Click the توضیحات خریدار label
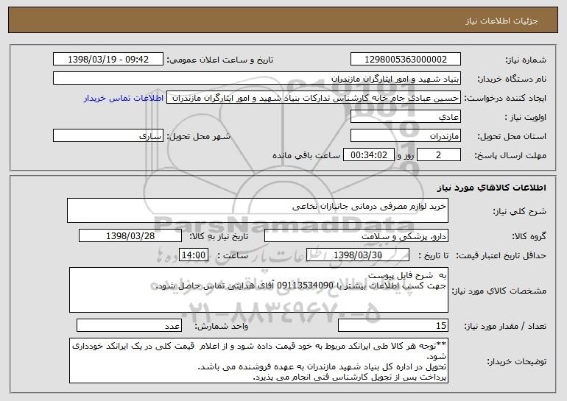 [x=516, y=361]
